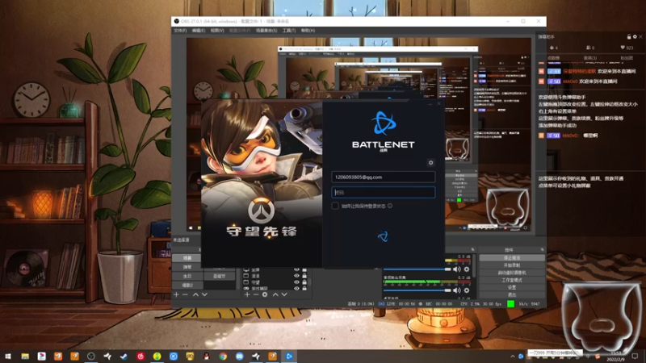Open the upper mixer channel settings gear
The height and width of the screenshot is (363, 646).
[467, 269]
